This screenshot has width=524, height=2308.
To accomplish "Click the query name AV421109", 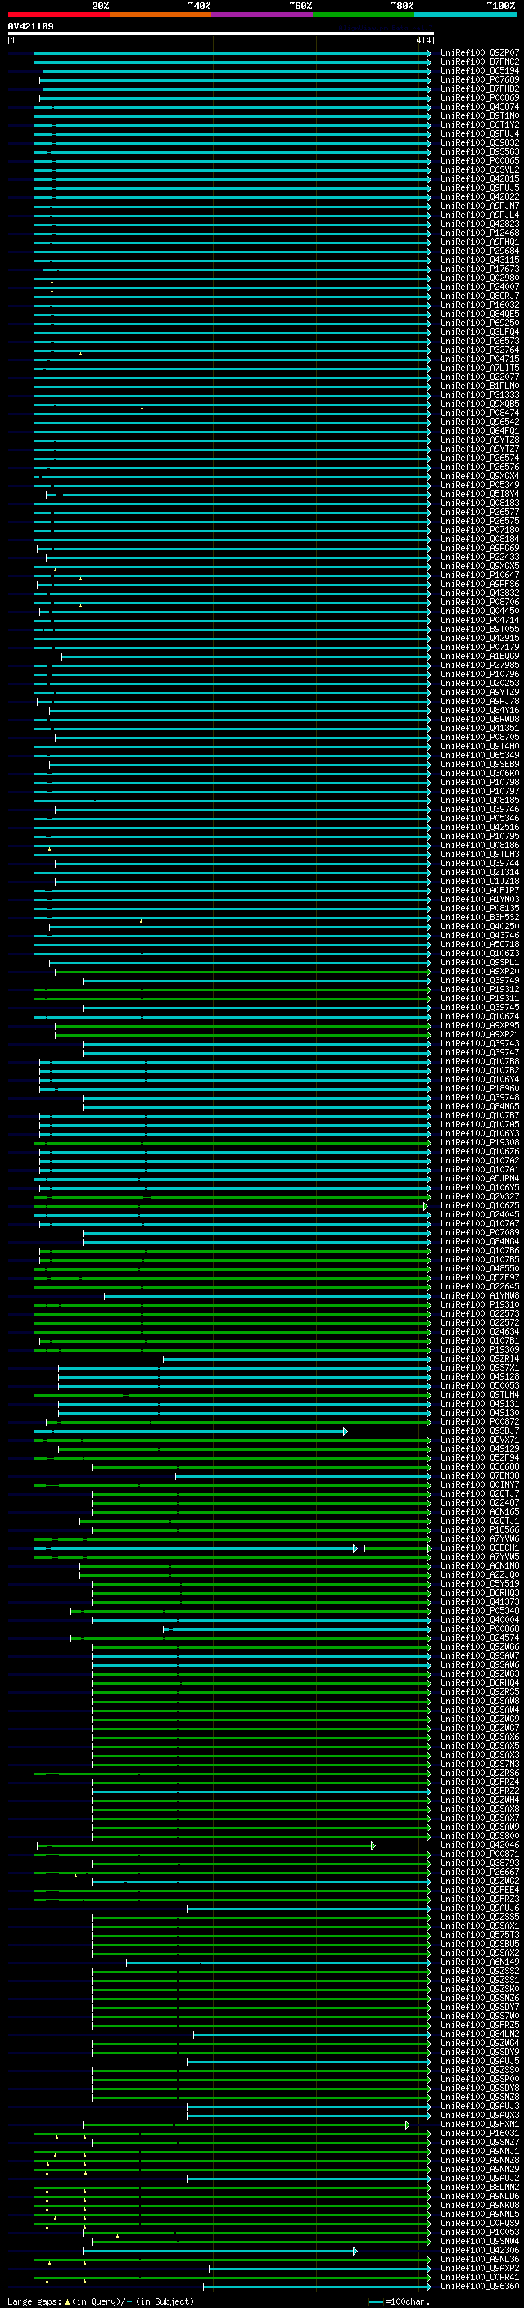I will [30, 26].
